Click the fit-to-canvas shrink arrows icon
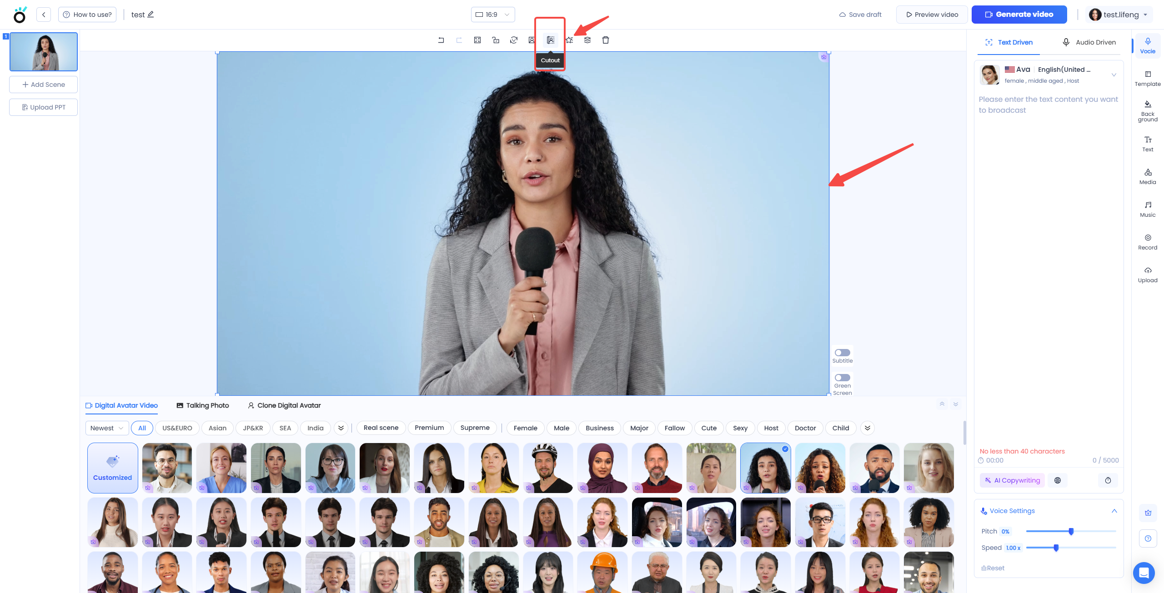Image resolution: width=1164 pixels, height=593 pixels. 477,40
